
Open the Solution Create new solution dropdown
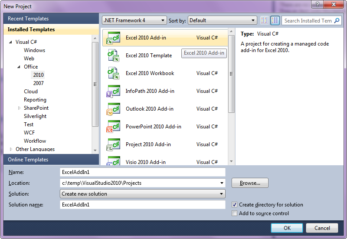coord(143,194)
